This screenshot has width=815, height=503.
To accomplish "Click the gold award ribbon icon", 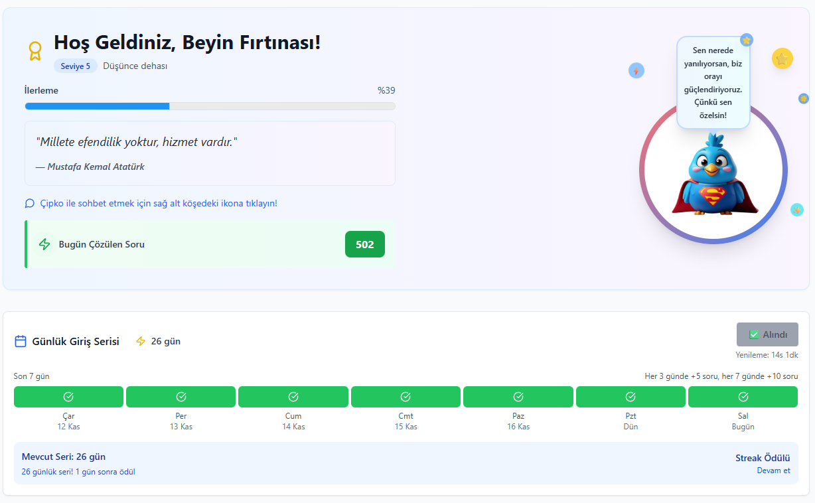I will [35, 51].
